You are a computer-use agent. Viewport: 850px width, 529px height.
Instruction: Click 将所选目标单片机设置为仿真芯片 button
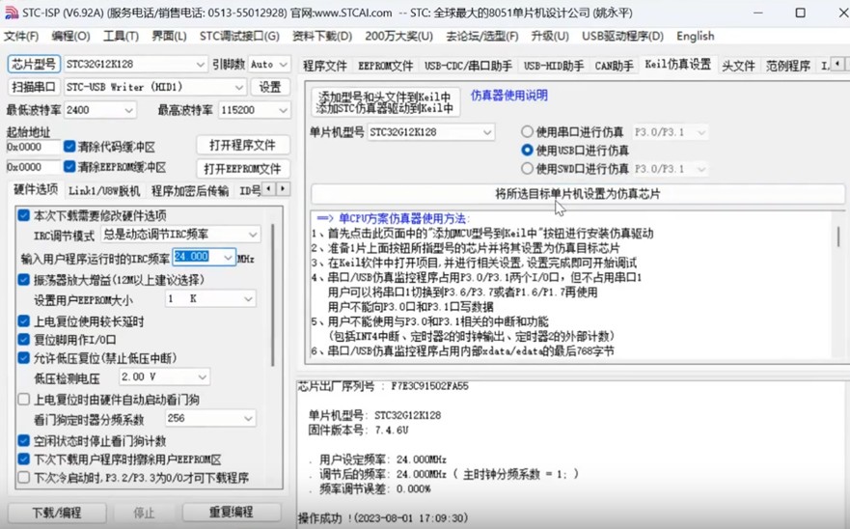tap(578, 194)
